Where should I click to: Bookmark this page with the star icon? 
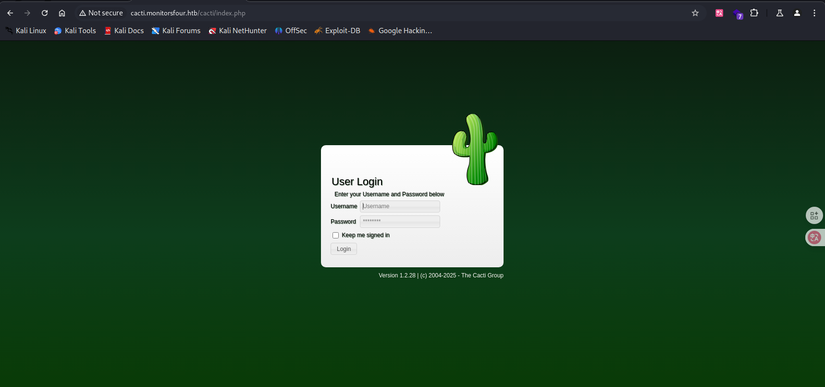[695, 13]
